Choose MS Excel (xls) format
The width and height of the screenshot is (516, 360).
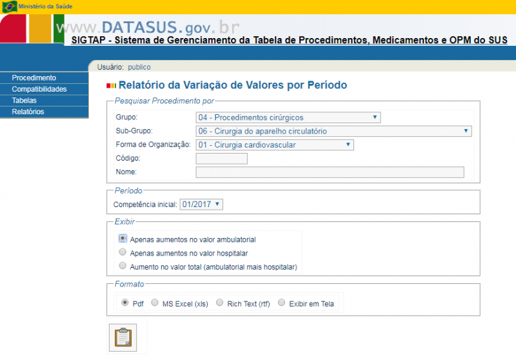[x=155, y=302]
